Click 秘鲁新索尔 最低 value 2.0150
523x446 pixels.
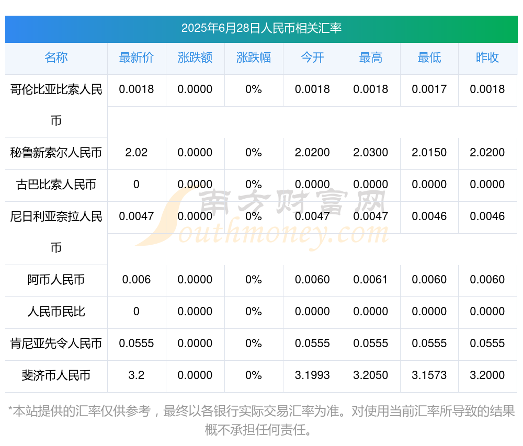pyautogui.click(x=429, y=153)
